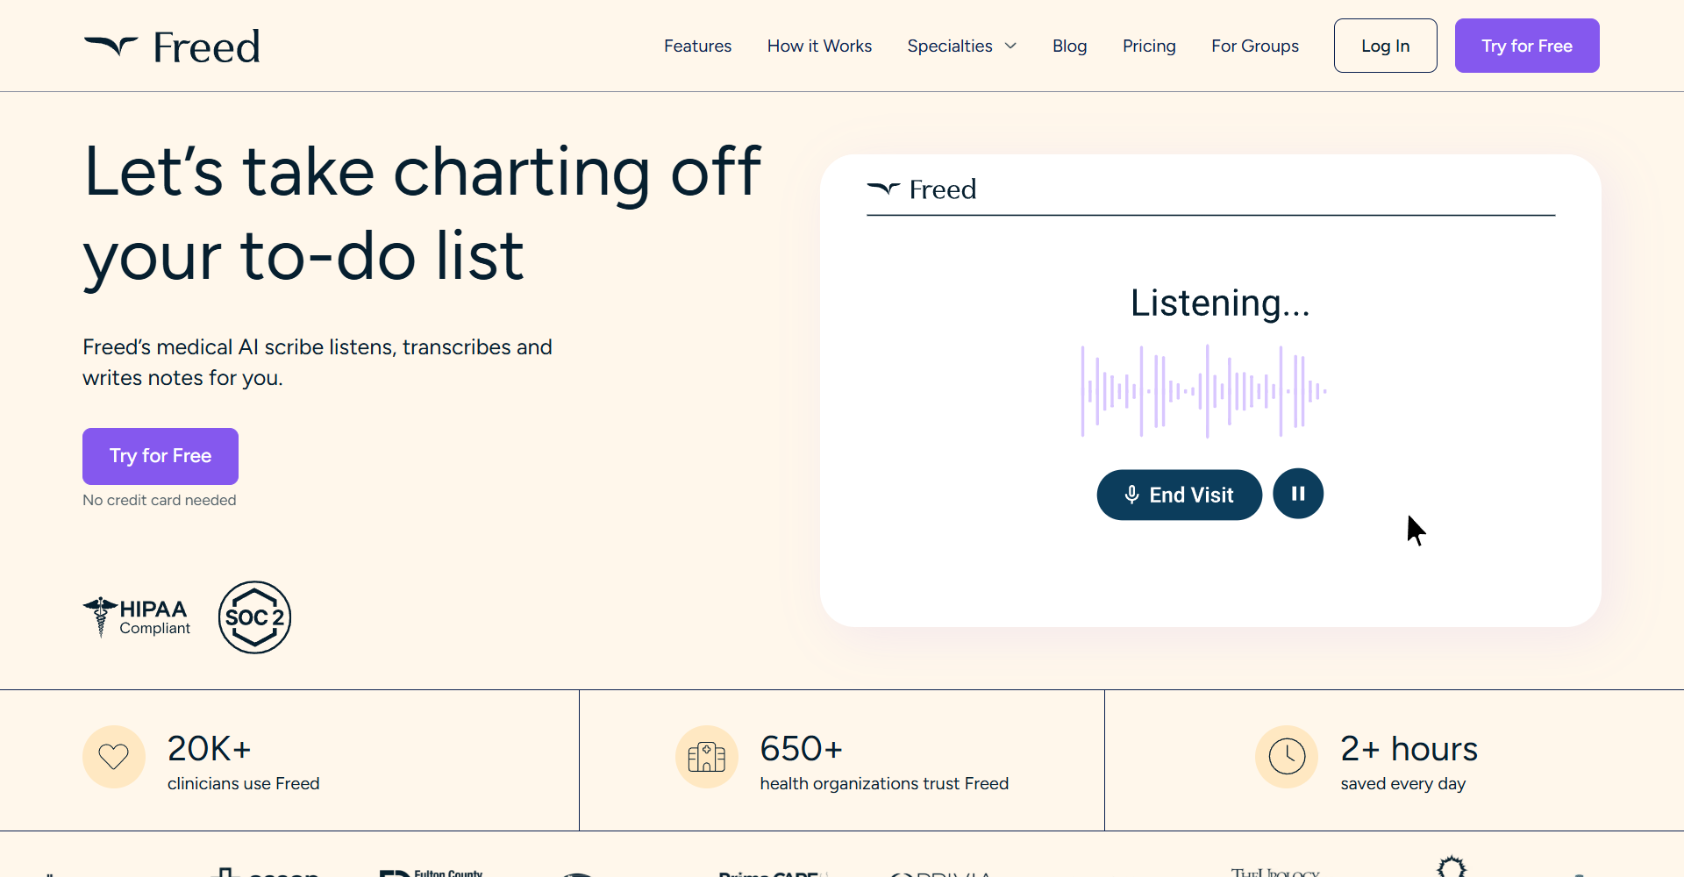Navigate to the Pricing page
This screenshot has width=1684, height=877.
click(x=1149, y=46)
